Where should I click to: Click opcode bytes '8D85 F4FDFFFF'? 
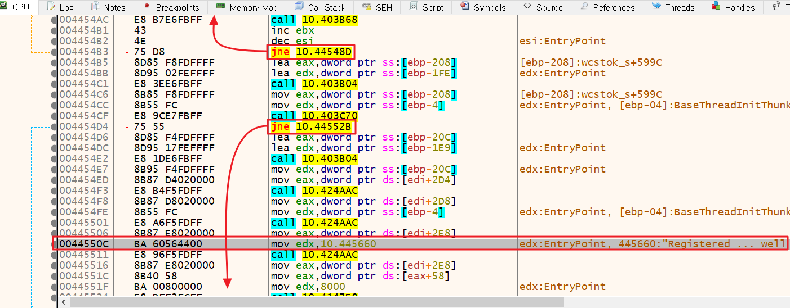coord(174,137)
